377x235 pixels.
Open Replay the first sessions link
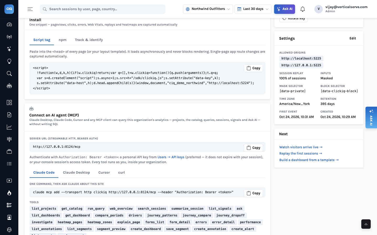pyautogui.click(x=301, y=154)
